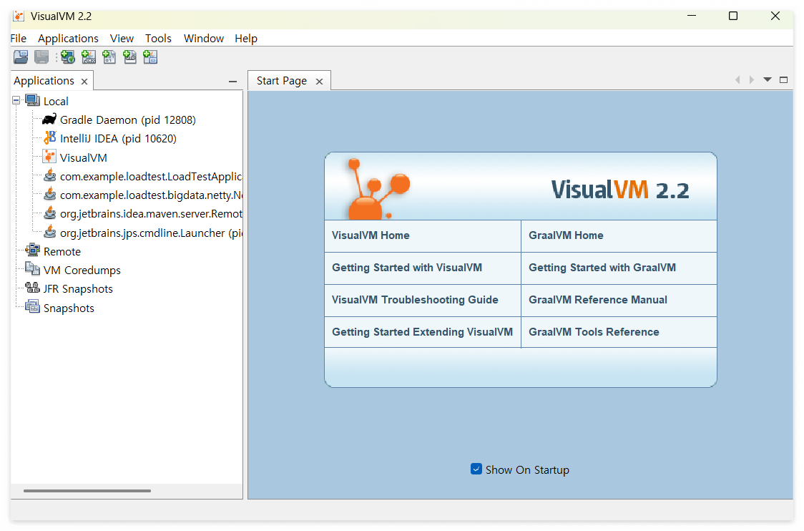Select IntelliJ IDEA (pid 10620) entry
Viewport: 804px width, 531px height.
(118, 139)
